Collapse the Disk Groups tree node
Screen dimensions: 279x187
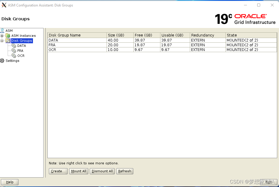(x=2, y=41)
